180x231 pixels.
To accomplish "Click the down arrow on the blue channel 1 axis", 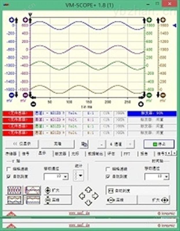I will (16, 94).
